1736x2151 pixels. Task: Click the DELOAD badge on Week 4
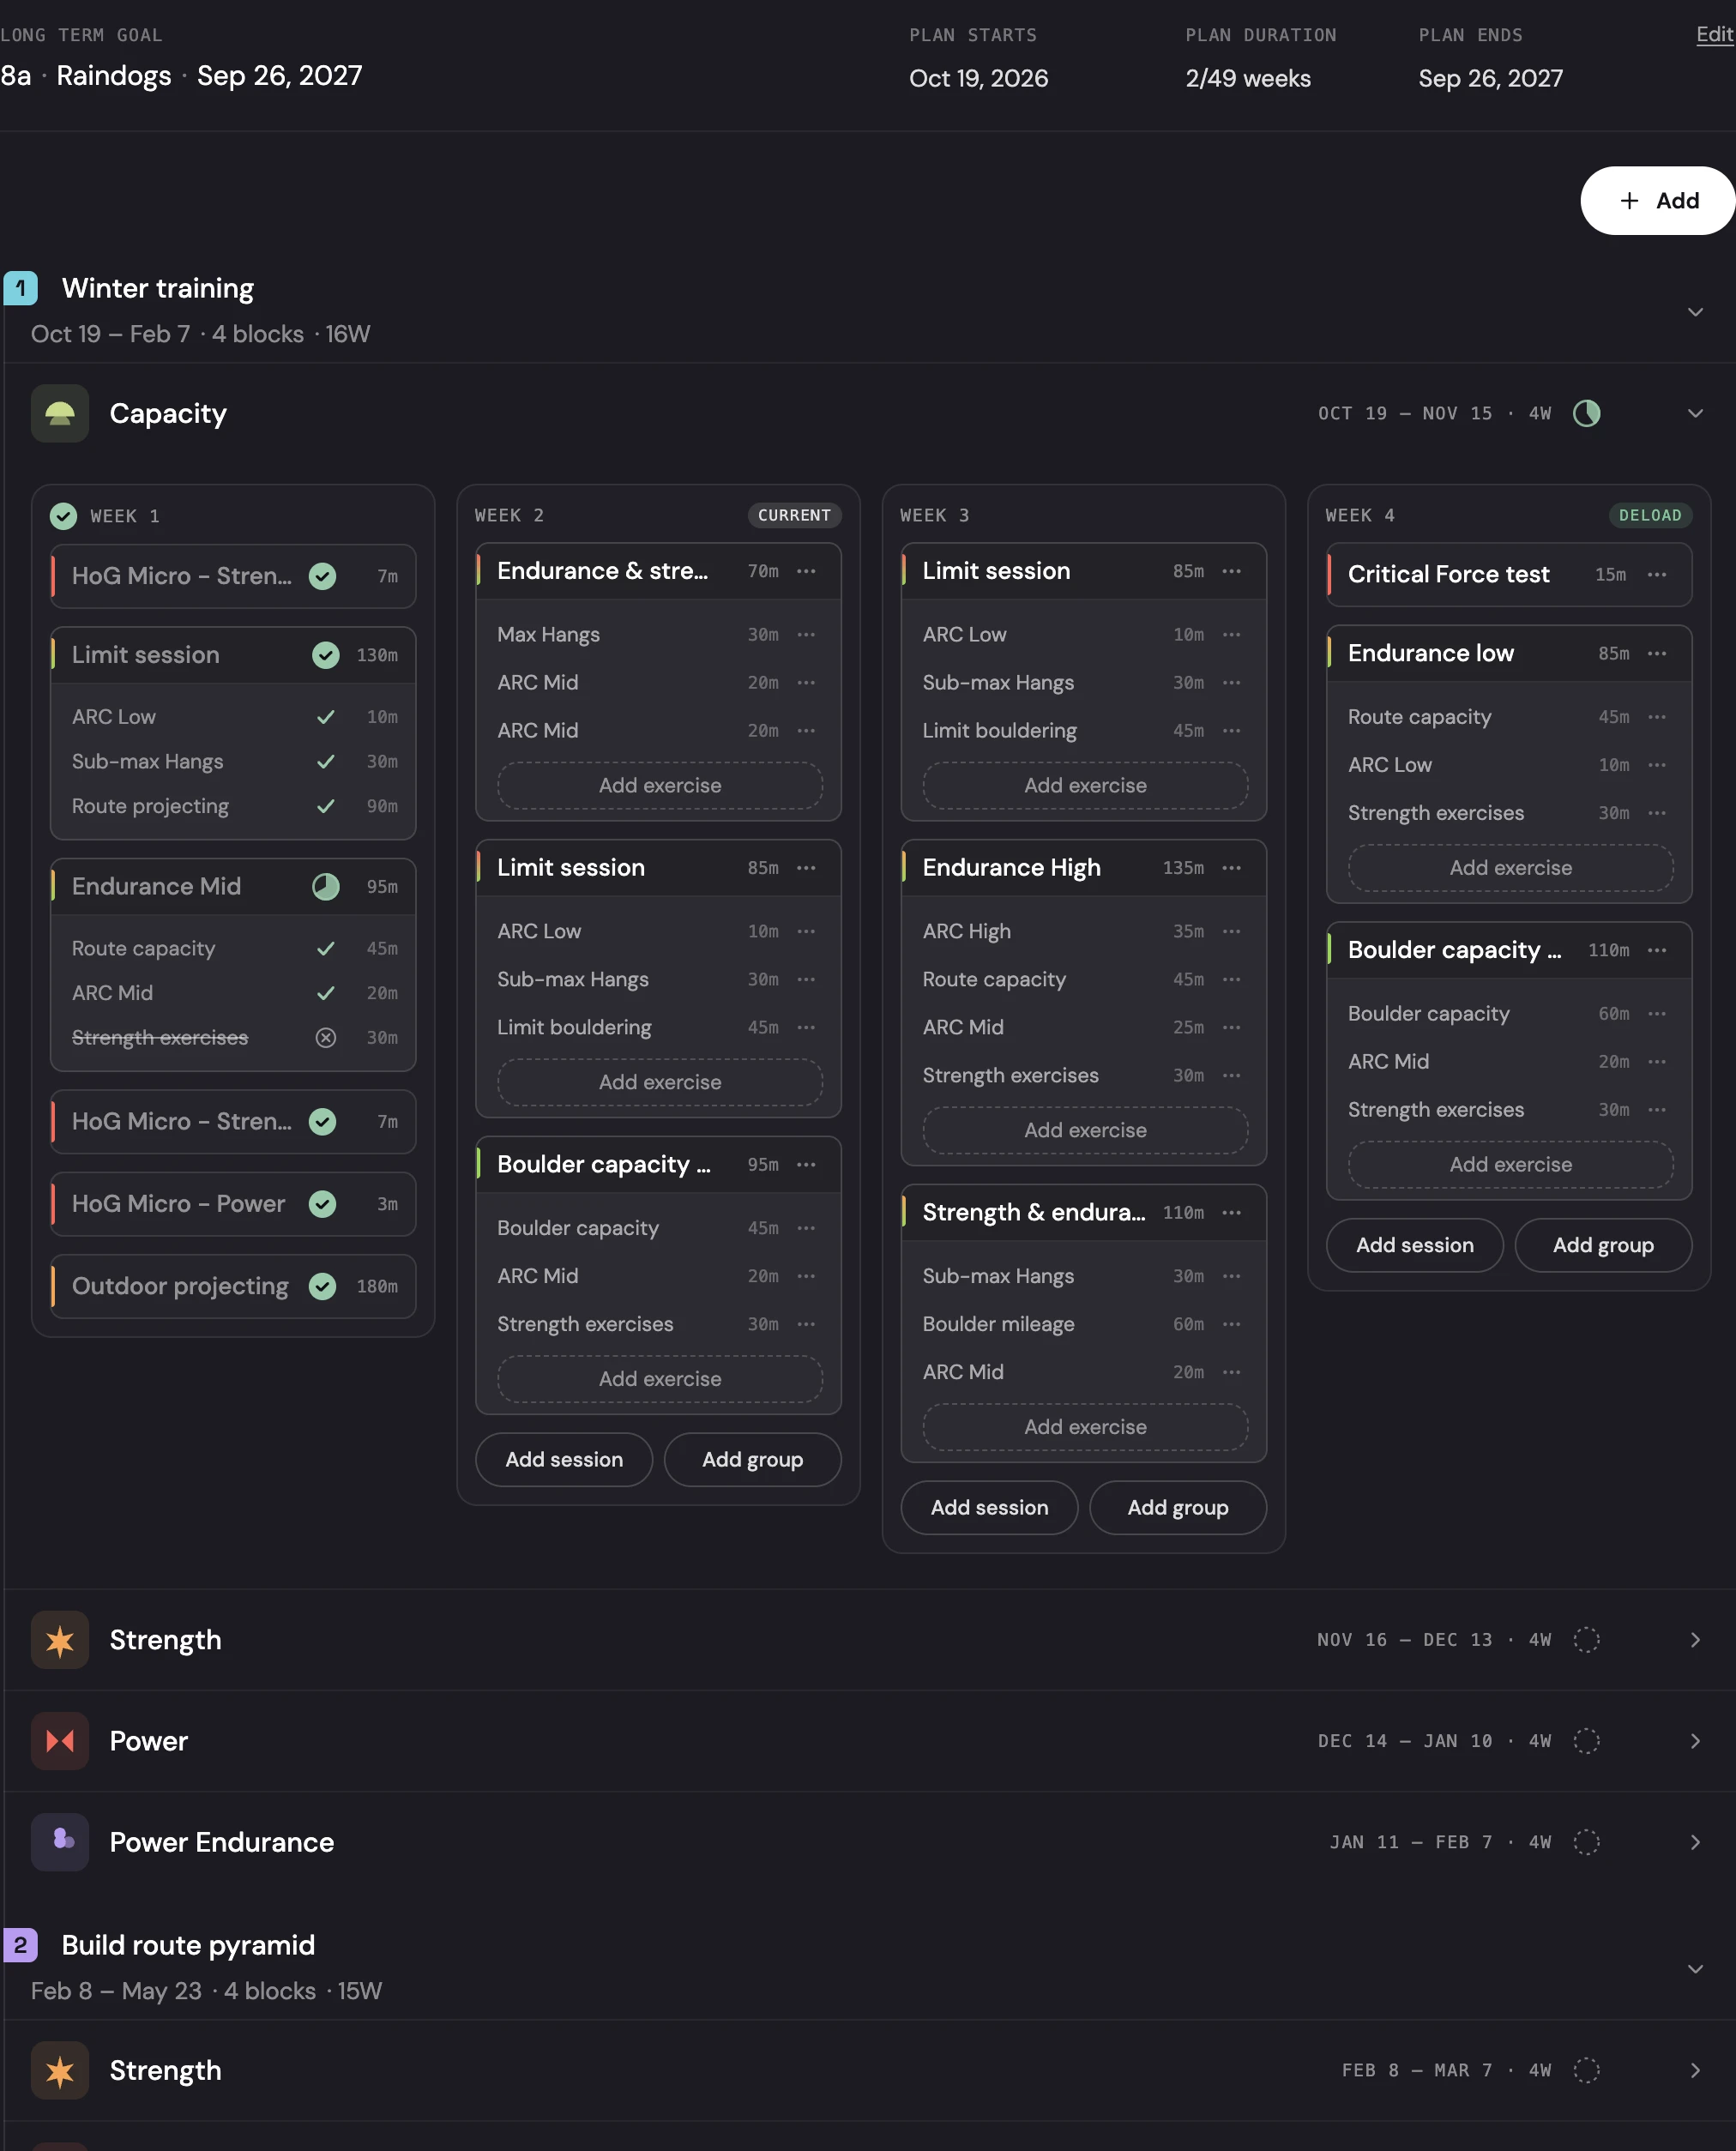1650,515
